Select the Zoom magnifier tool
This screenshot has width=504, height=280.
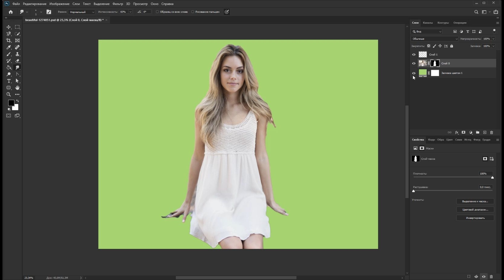[x=8, y=94]
